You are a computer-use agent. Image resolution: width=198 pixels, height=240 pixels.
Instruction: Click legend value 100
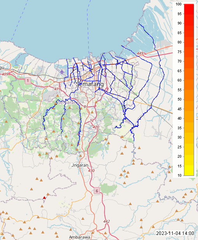click(179, 4)
